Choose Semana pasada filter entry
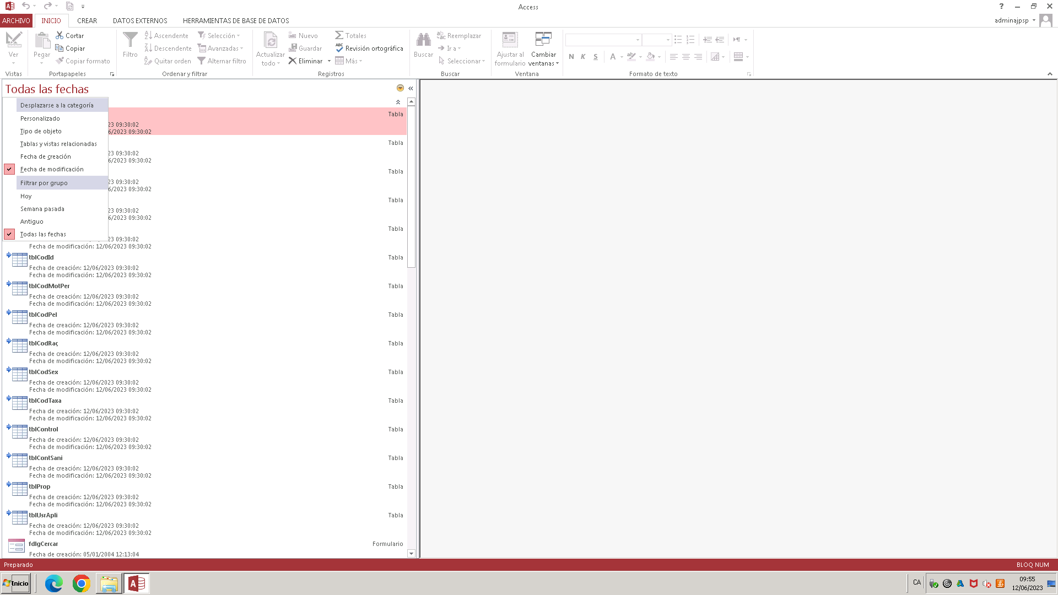 [x=42, y=209]
